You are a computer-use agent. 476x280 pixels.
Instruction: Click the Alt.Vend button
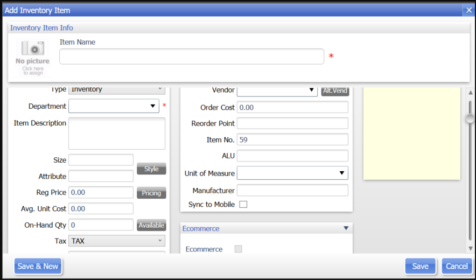(x=335, y=90)
